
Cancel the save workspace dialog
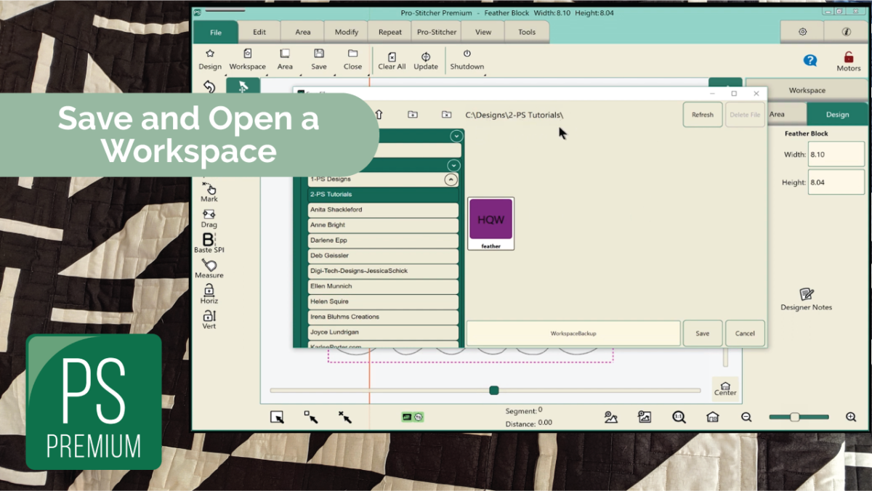(745, 333)
